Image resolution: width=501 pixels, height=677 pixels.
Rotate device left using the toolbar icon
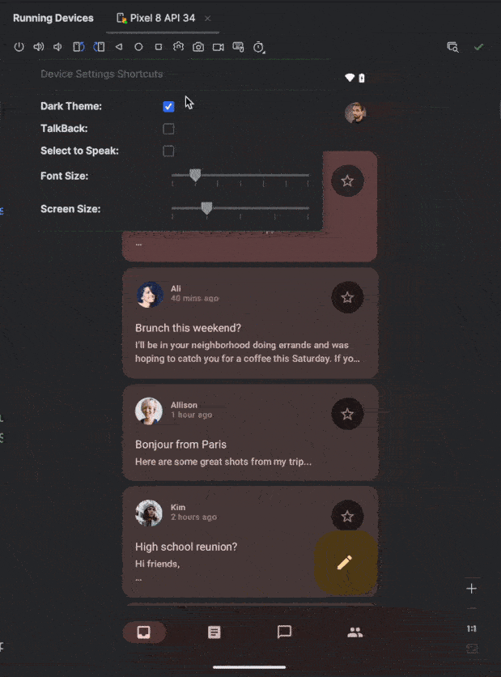[x=79, y=47]
